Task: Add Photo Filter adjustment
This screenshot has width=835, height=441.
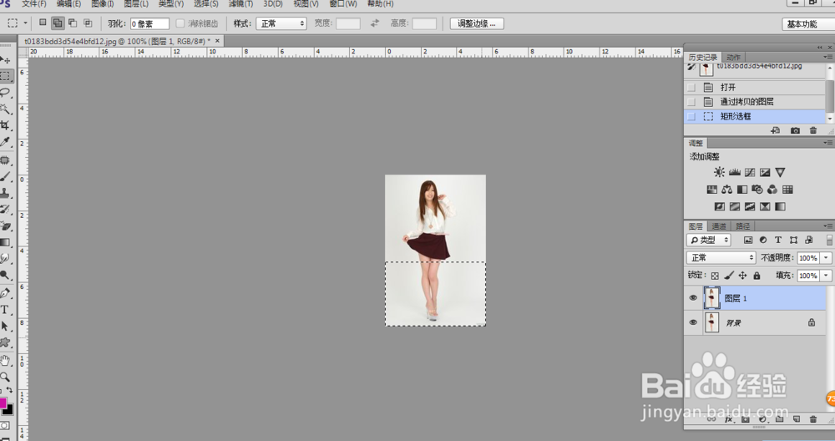Action: coord(757,189)
